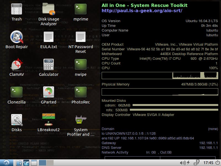Open NT Password Reset file icon
Image resolution: width=221 pixels, height=166 pixels.
coord(81,37)
